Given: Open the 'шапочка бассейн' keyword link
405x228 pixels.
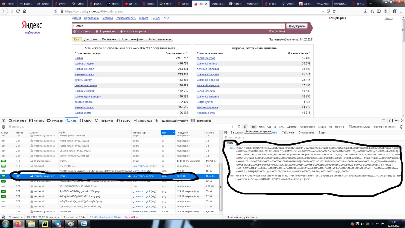Looking at the screenshot, I should pyautogui.click(x=208, y=74).
